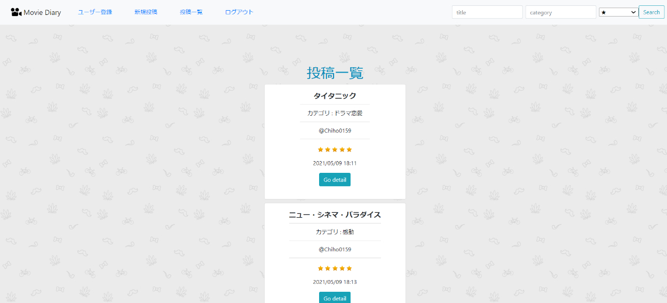Image resolution: width=667 pixels, height=303 pixels.
Task: Click ログアウト to log out
Action: click(x=239, y=12)
